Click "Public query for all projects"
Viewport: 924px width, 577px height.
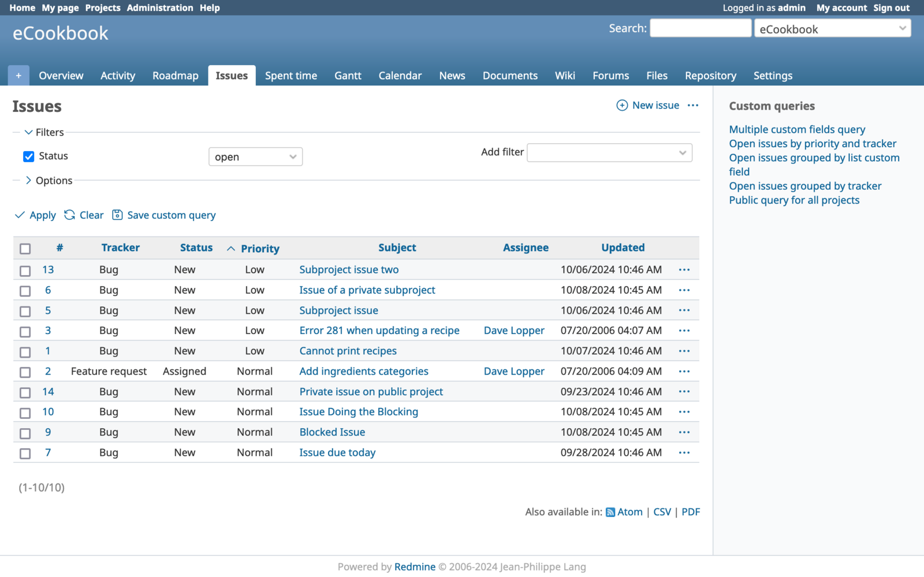[x=794, y=200]
